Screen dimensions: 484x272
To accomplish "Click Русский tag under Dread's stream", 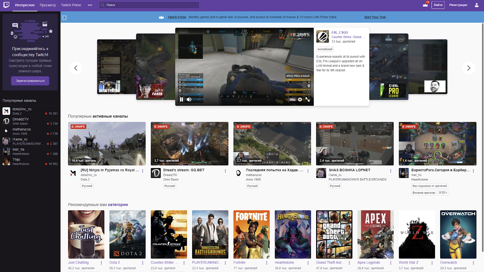I will click(x=170, y=186).
